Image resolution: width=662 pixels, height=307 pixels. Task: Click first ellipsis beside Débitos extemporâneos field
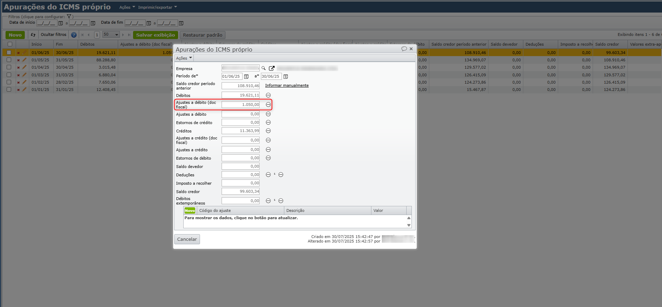(x=268, y=201)
